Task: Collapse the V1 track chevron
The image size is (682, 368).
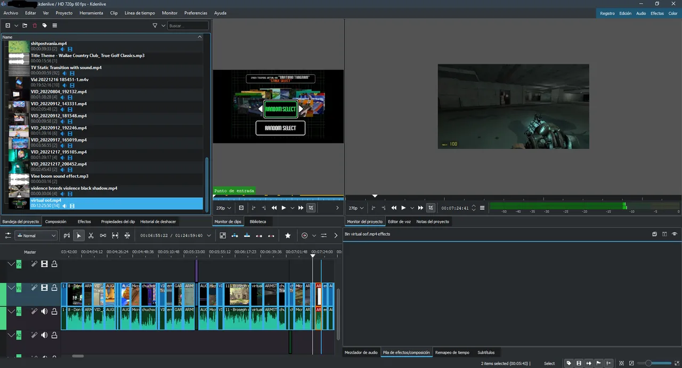Action: (x=11, y=288)
